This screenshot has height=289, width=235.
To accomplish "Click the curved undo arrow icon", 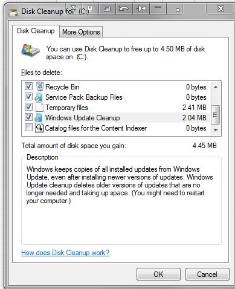I will [124, 8].
